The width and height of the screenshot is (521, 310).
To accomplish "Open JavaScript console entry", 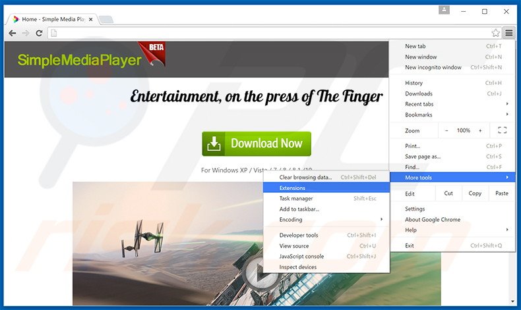I will point(326,256).
